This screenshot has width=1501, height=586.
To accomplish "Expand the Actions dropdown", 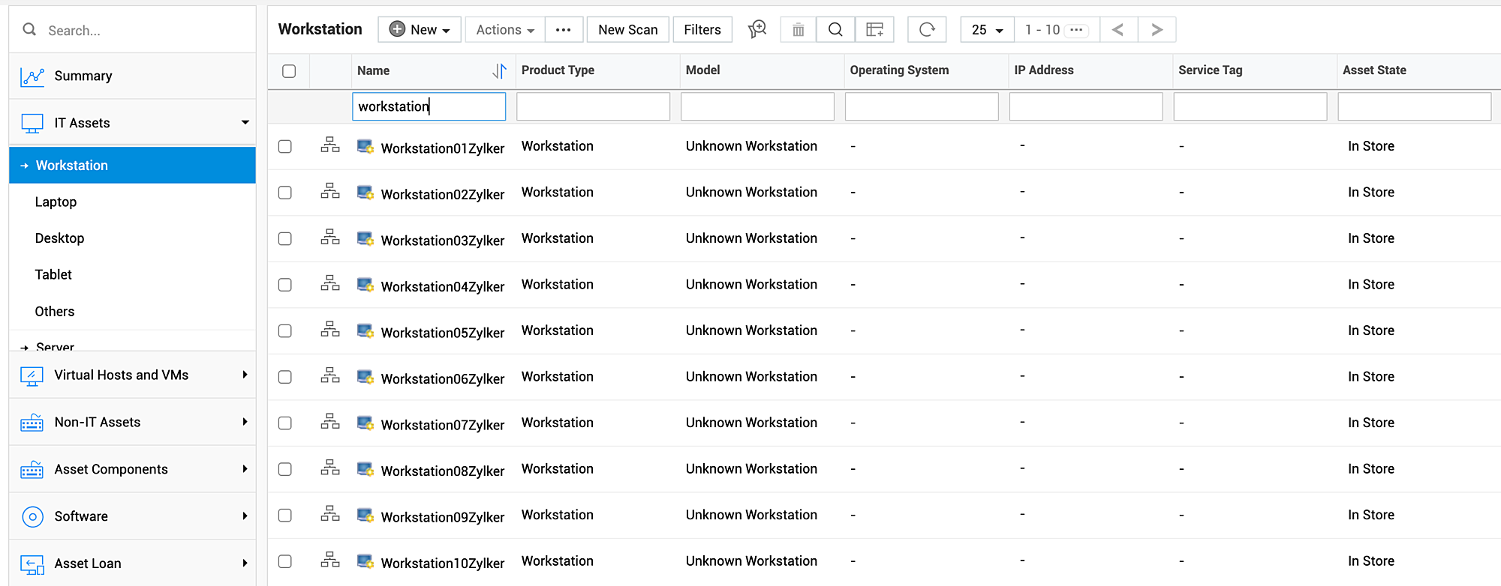I will point(505,30).
